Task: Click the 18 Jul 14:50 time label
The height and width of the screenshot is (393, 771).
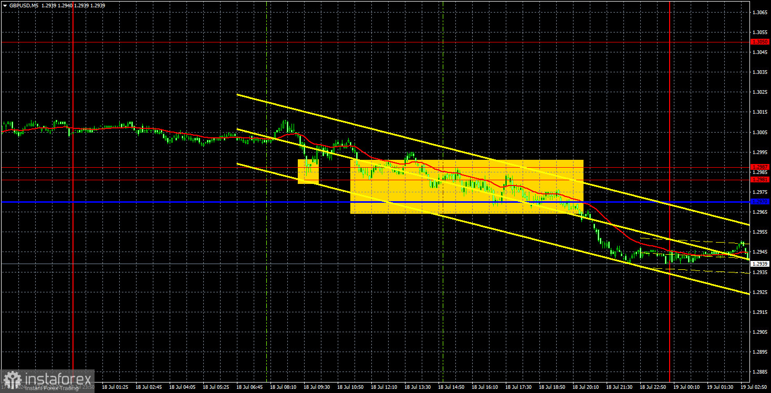Action: coord(451,387)
